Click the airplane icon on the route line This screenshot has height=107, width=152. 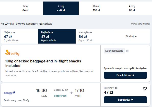pos(72,93)
